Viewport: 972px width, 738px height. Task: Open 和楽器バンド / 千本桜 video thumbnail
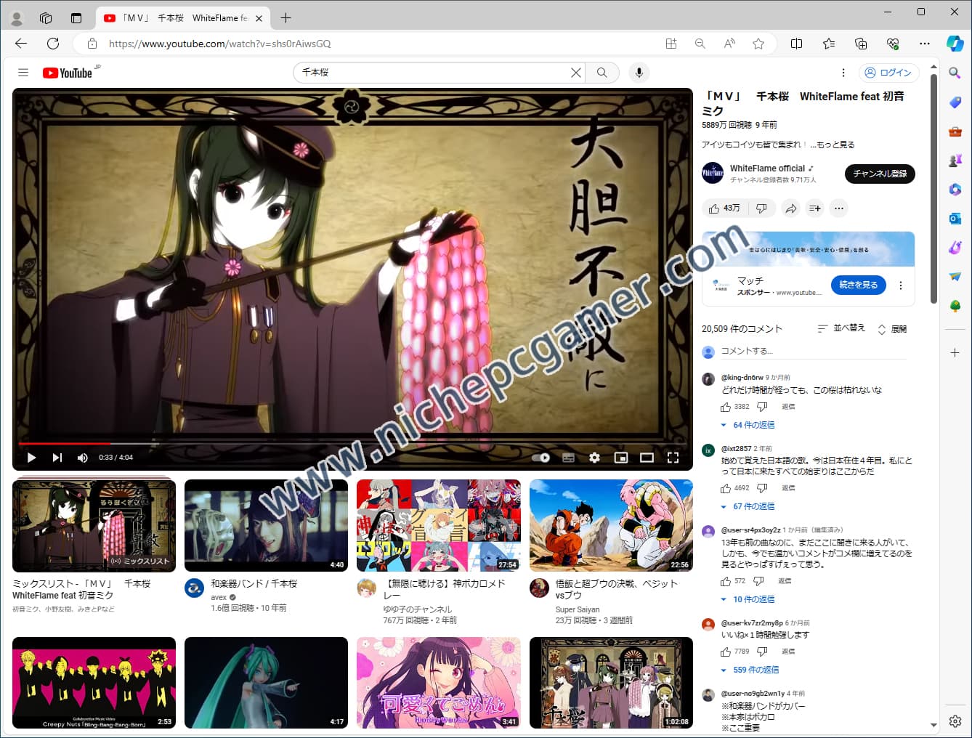[x=266, y=526]
